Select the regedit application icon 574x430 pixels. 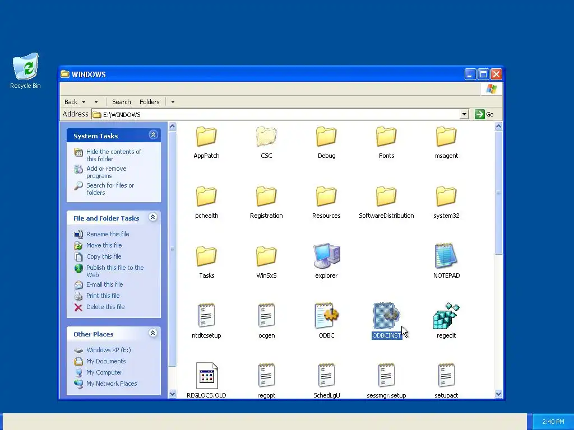click(446, 316)
